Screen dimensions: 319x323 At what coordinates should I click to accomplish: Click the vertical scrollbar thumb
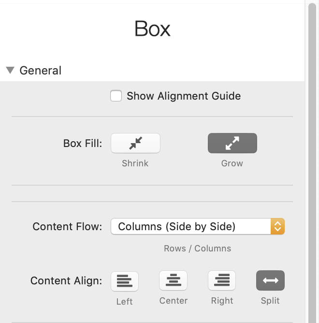(312, 163)
